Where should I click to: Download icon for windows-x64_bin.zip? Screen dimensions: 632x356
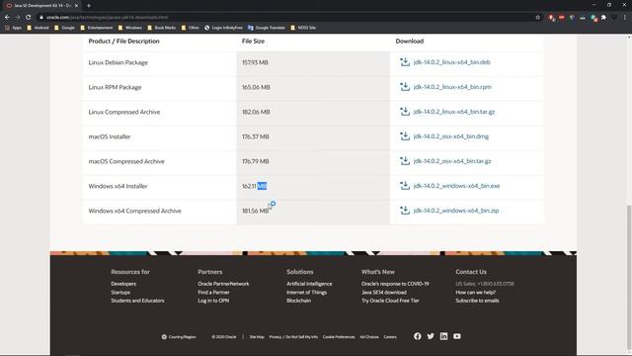pyautogui.click(x=405, y=211)
